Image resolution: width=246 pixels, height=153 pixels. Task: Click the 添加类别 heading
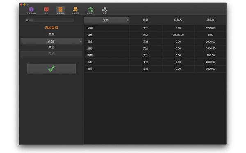pyautogui.click(x=51, y=28)
